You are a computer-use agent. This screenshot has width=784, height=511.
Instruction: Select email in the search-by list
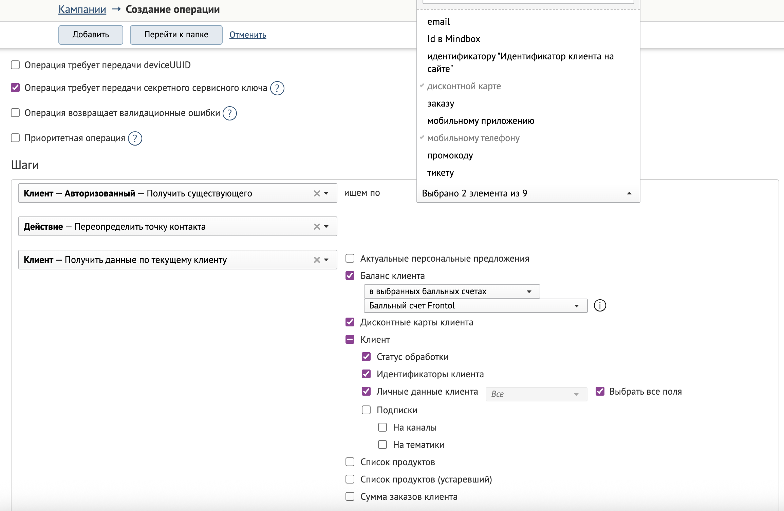click(438, 22)
